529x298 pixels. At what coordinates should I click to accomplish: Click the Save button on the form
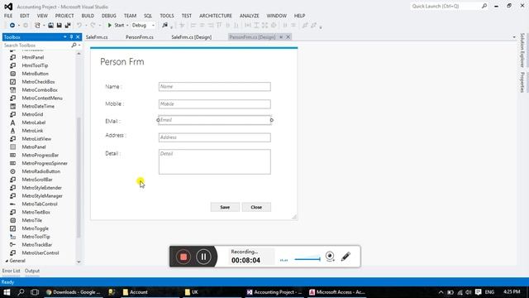[225, 207]
